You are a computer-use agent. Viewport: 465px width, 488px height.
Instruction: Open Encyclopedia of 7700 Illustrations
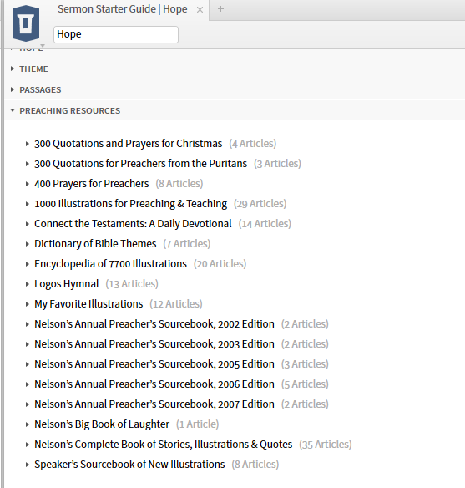tap(110, 264)
